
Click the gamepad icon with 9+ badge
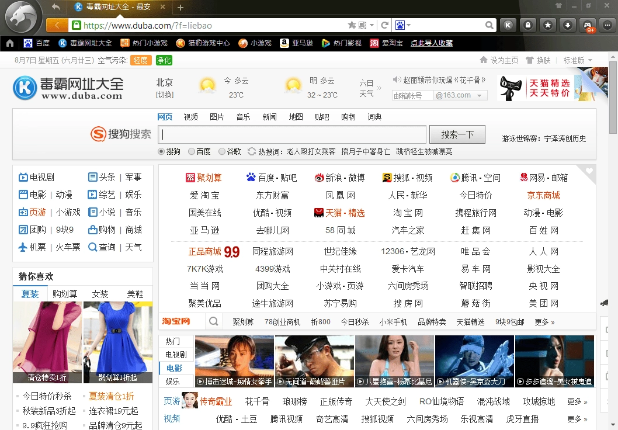588,25
